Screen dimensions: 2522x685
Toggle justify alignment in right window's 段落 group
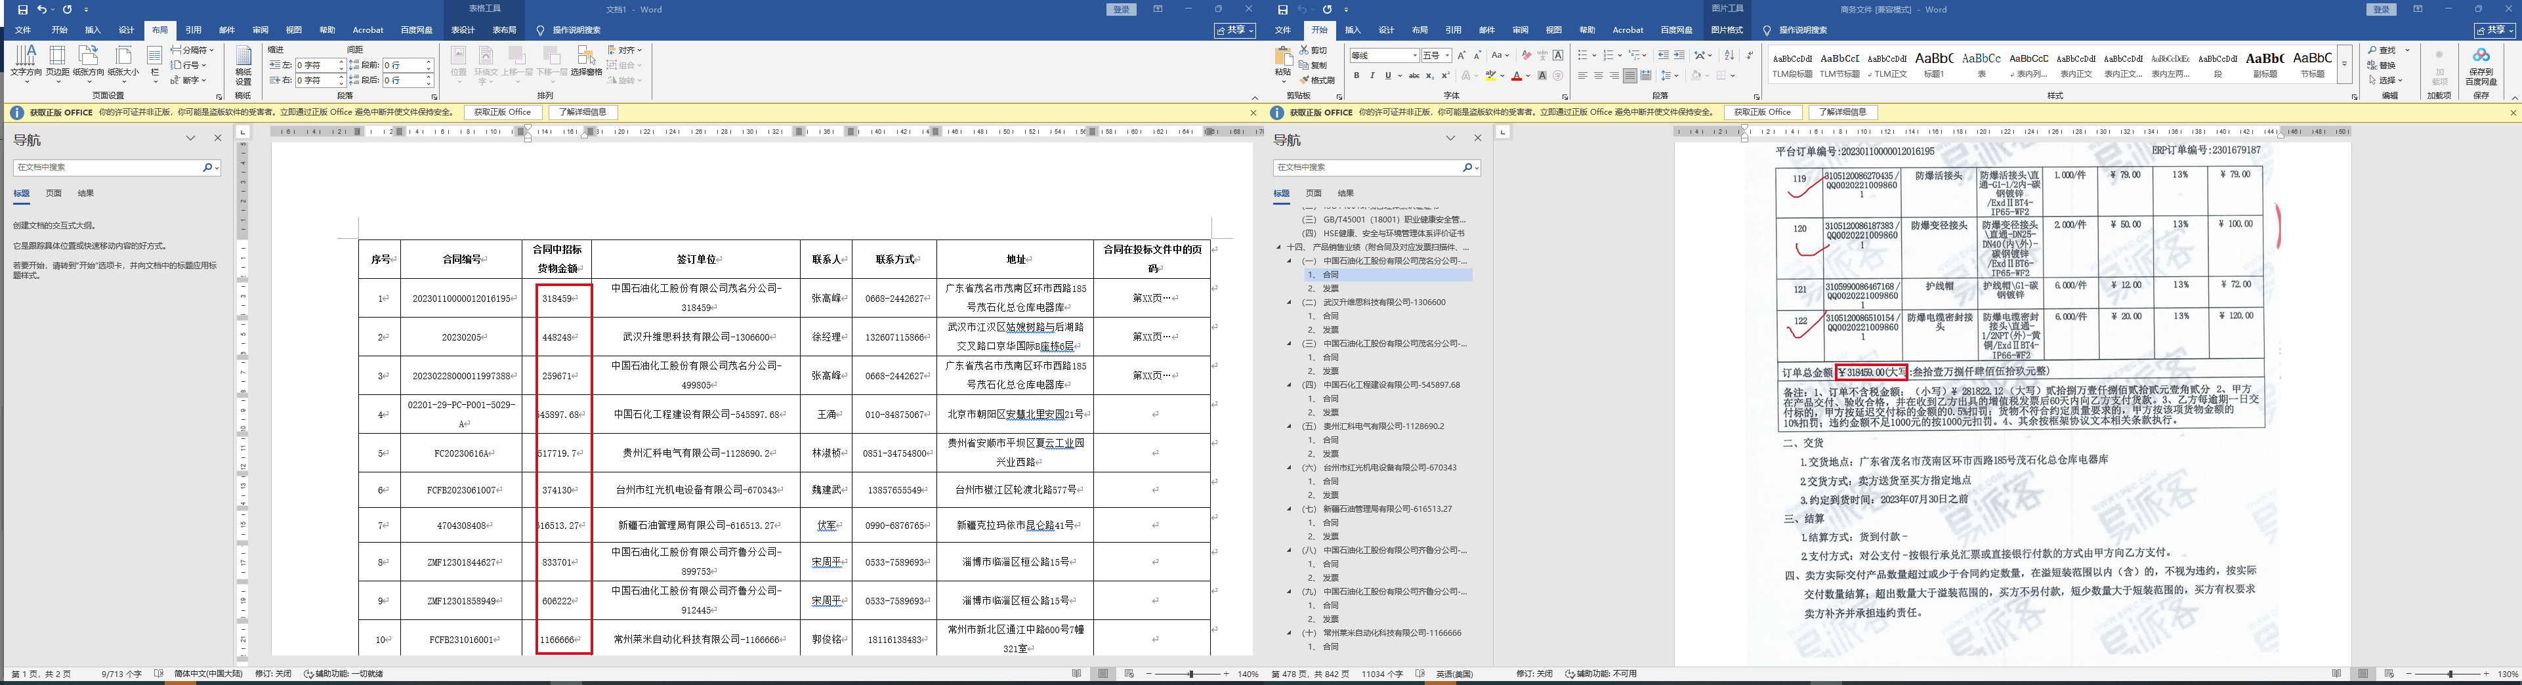point(1629,75)
